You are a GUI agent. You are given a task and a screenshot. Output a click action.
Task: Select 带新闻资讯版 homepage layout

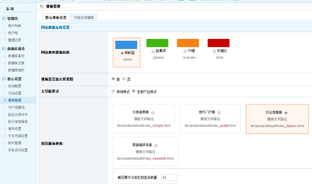[x=156, y=145]
